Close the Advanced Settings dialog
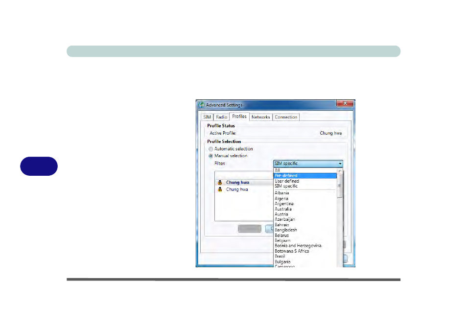The image size is (467, 329). (345, 104)
